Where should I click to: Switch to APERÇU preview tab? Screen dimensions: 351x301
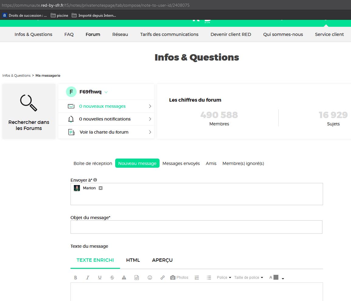point(162,260)
